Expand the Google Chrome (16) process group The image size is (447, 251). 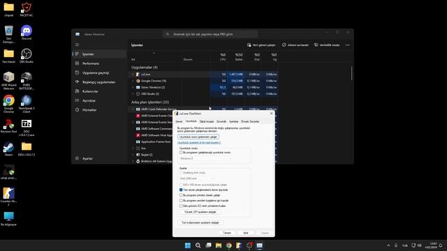[133, 81]
